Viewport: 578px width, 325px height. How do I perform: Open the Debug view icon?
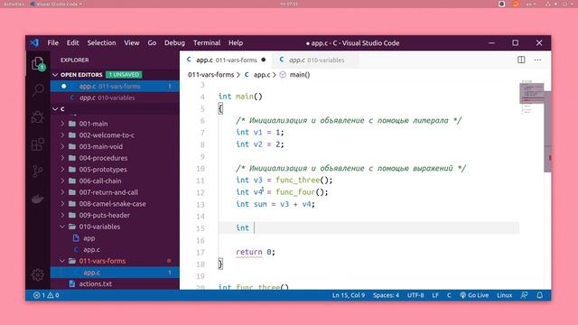[x=38, y=117]
